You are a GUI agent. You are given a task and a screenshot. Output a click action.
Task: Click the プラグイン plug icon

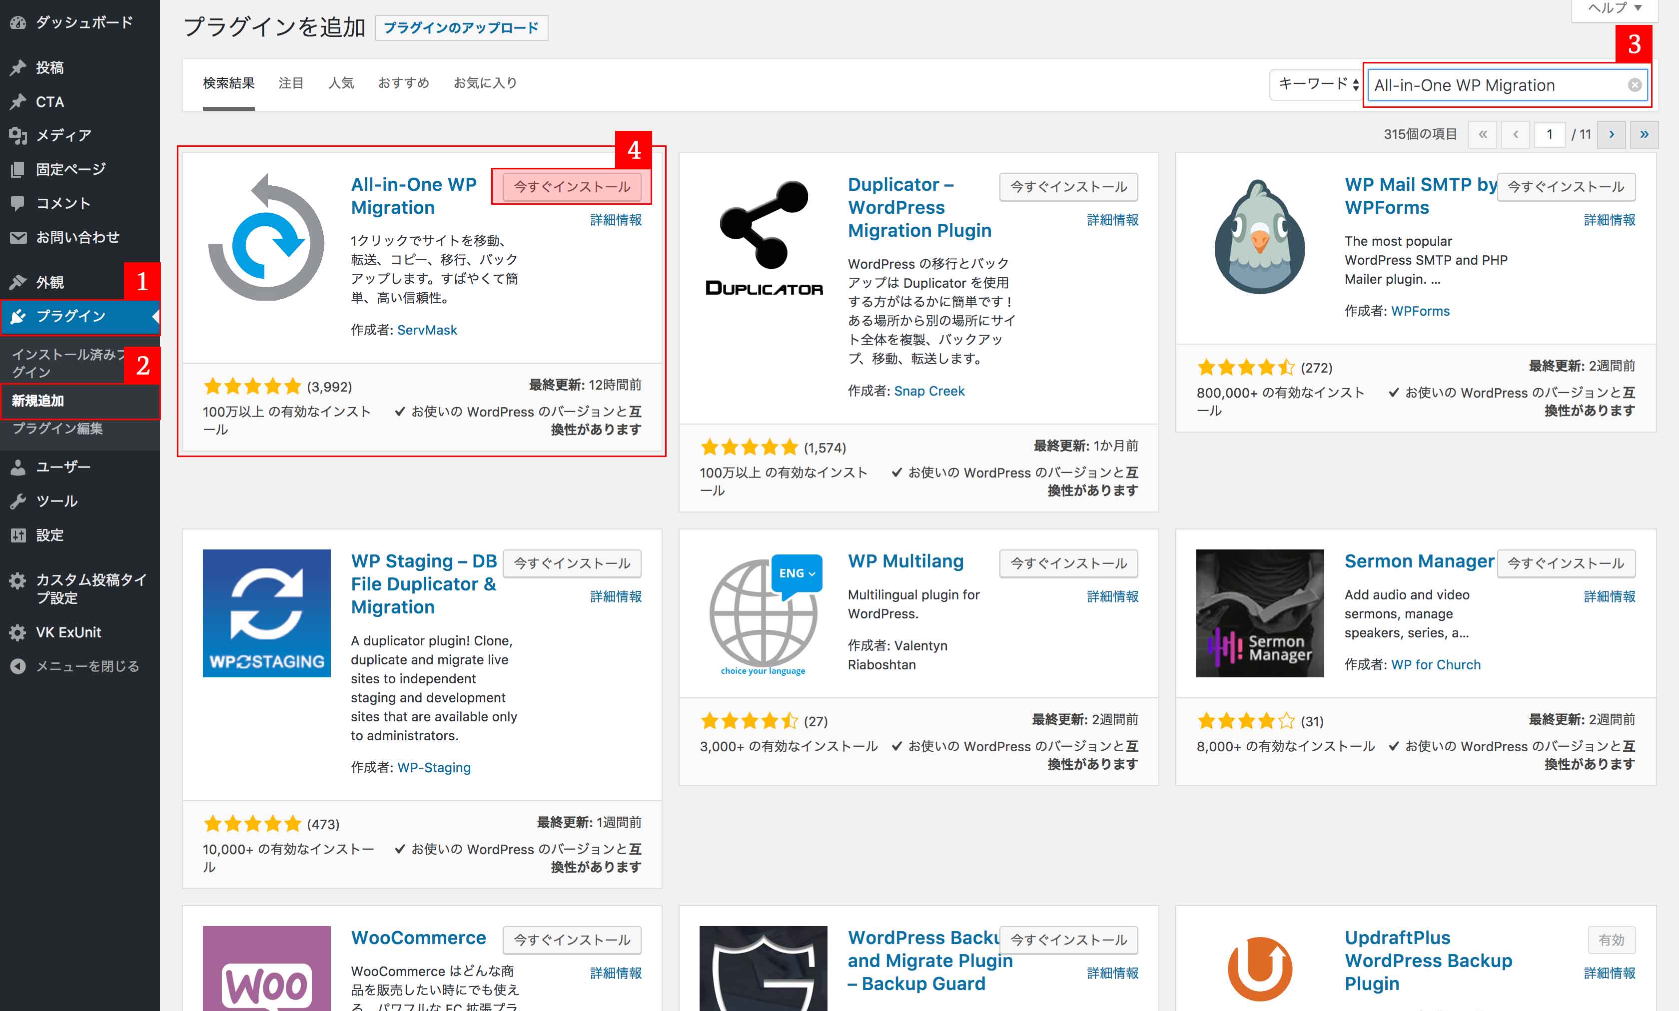tap(17, 316)
